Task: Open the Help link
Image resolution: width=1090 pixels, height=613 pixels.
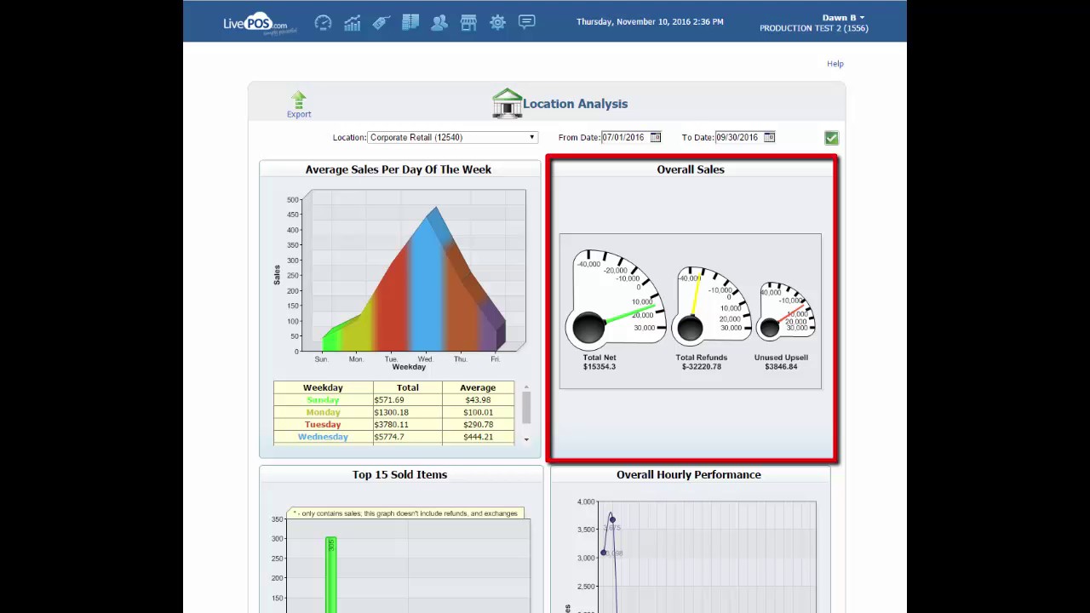Action: click(835, 64)
